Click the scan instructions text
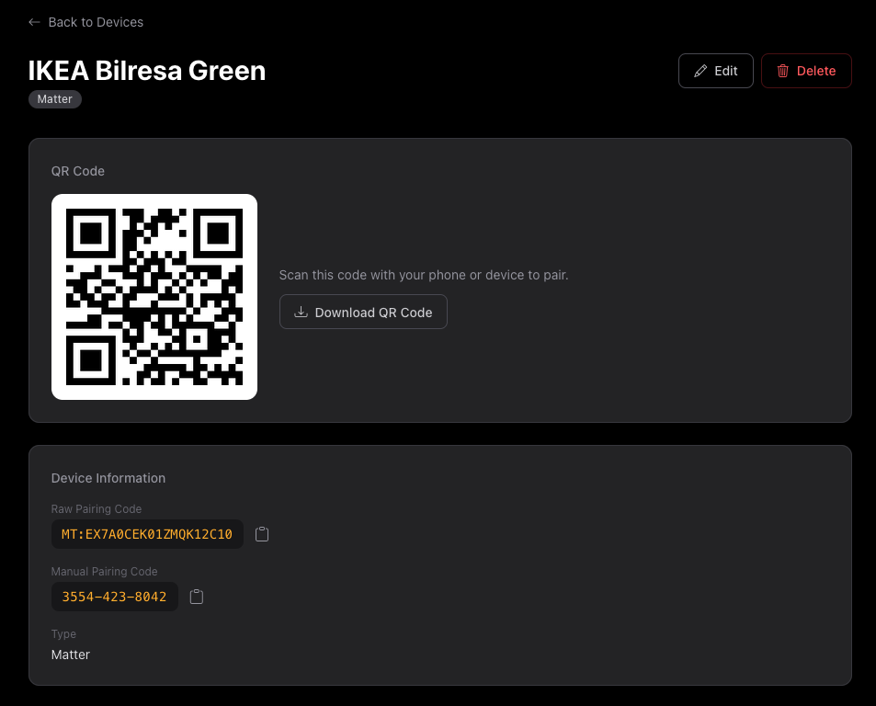 click(424, 275)
